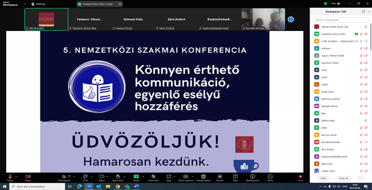Click video-off icon in Antal Anita row
The width and height of the screenshot is (372, 190).
click(366, 92)
